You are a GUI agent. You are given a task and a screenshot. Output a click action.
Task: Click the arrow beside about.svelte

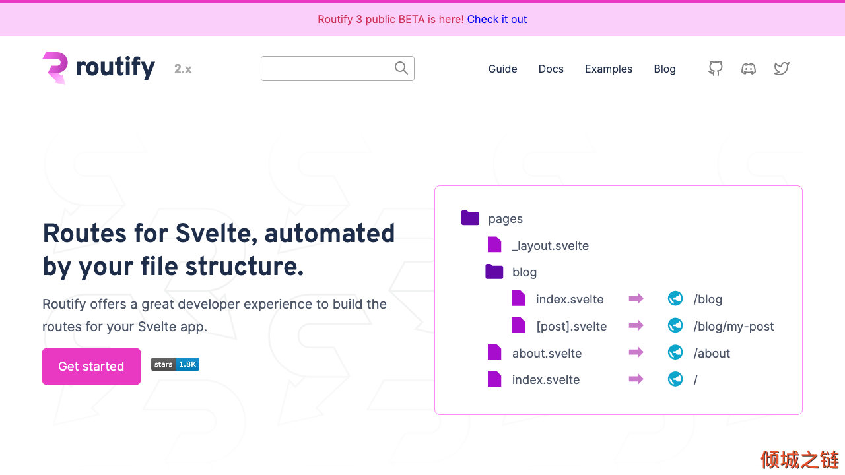coord(636,352)
